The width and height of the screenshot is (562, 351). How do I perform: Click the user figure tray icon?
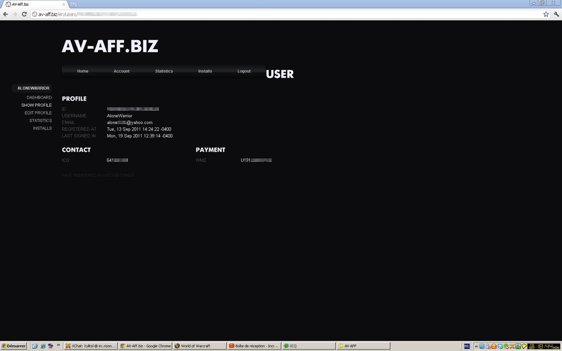click(488, 346)
